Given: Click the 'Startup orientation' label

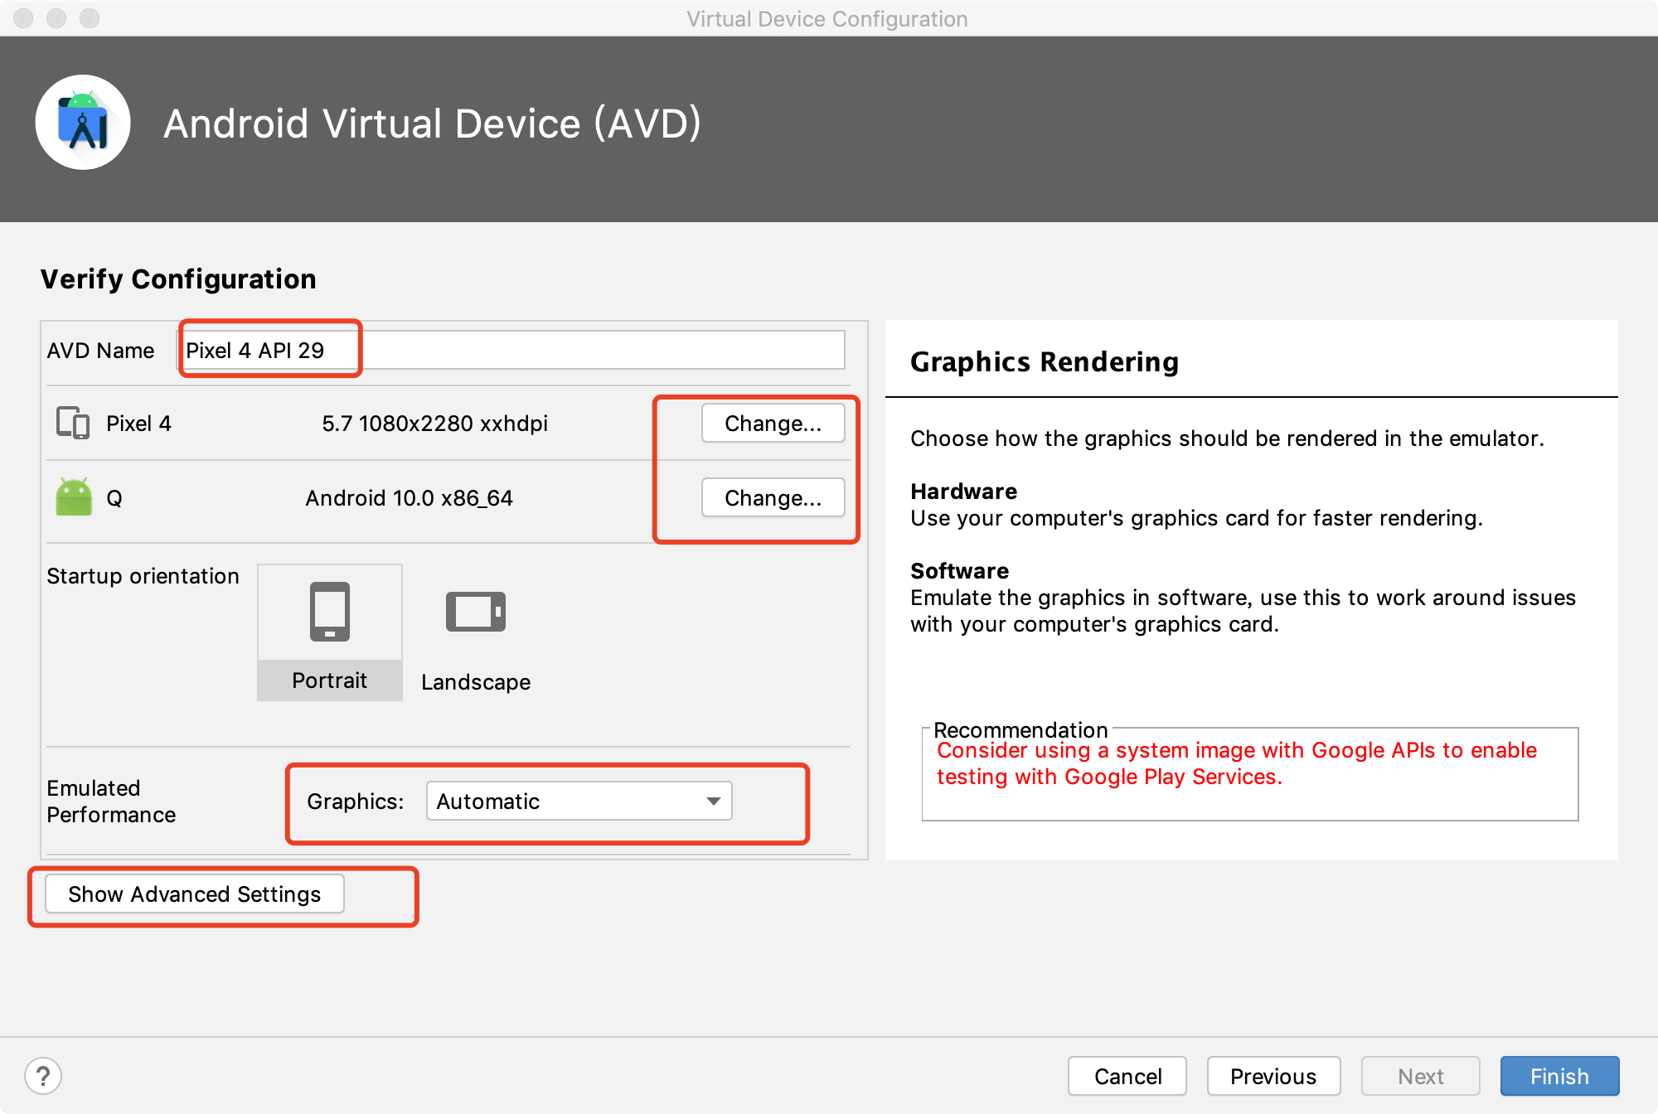Looking at the screenshot, I should (x=143, y=575).
